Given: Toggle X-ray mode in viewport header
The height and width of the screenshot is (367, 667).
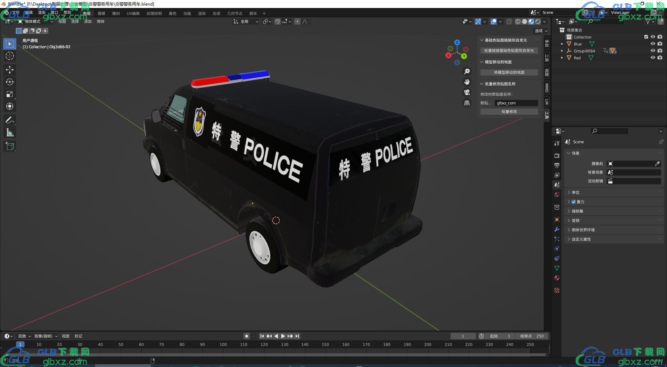Looking at the screenshot, I should 509,22.
